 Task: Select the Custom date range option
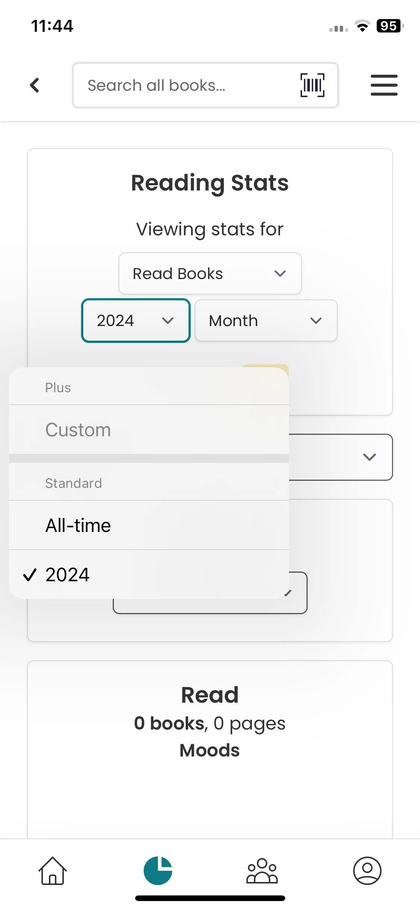[78, 430]
